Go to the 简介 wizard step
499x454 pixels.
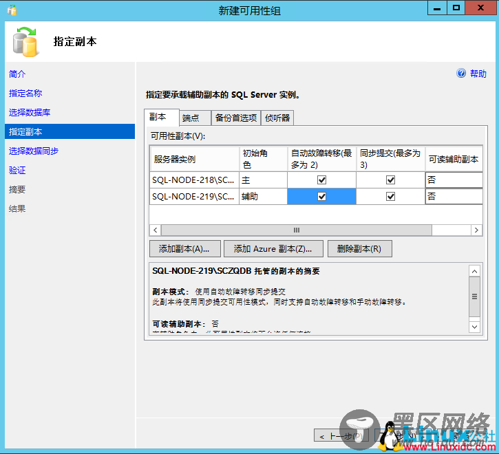point(17,74)
